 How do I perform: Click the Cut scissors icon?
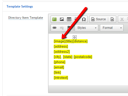pyautogui.click(x=122, y=19)
